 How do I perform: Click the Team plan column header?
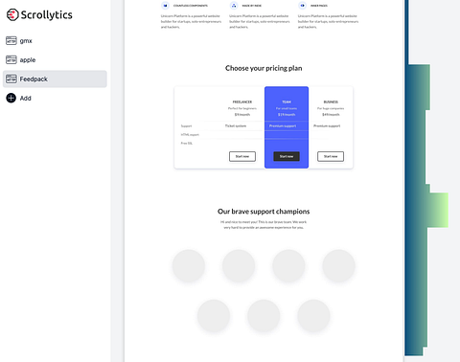point(287,102)
